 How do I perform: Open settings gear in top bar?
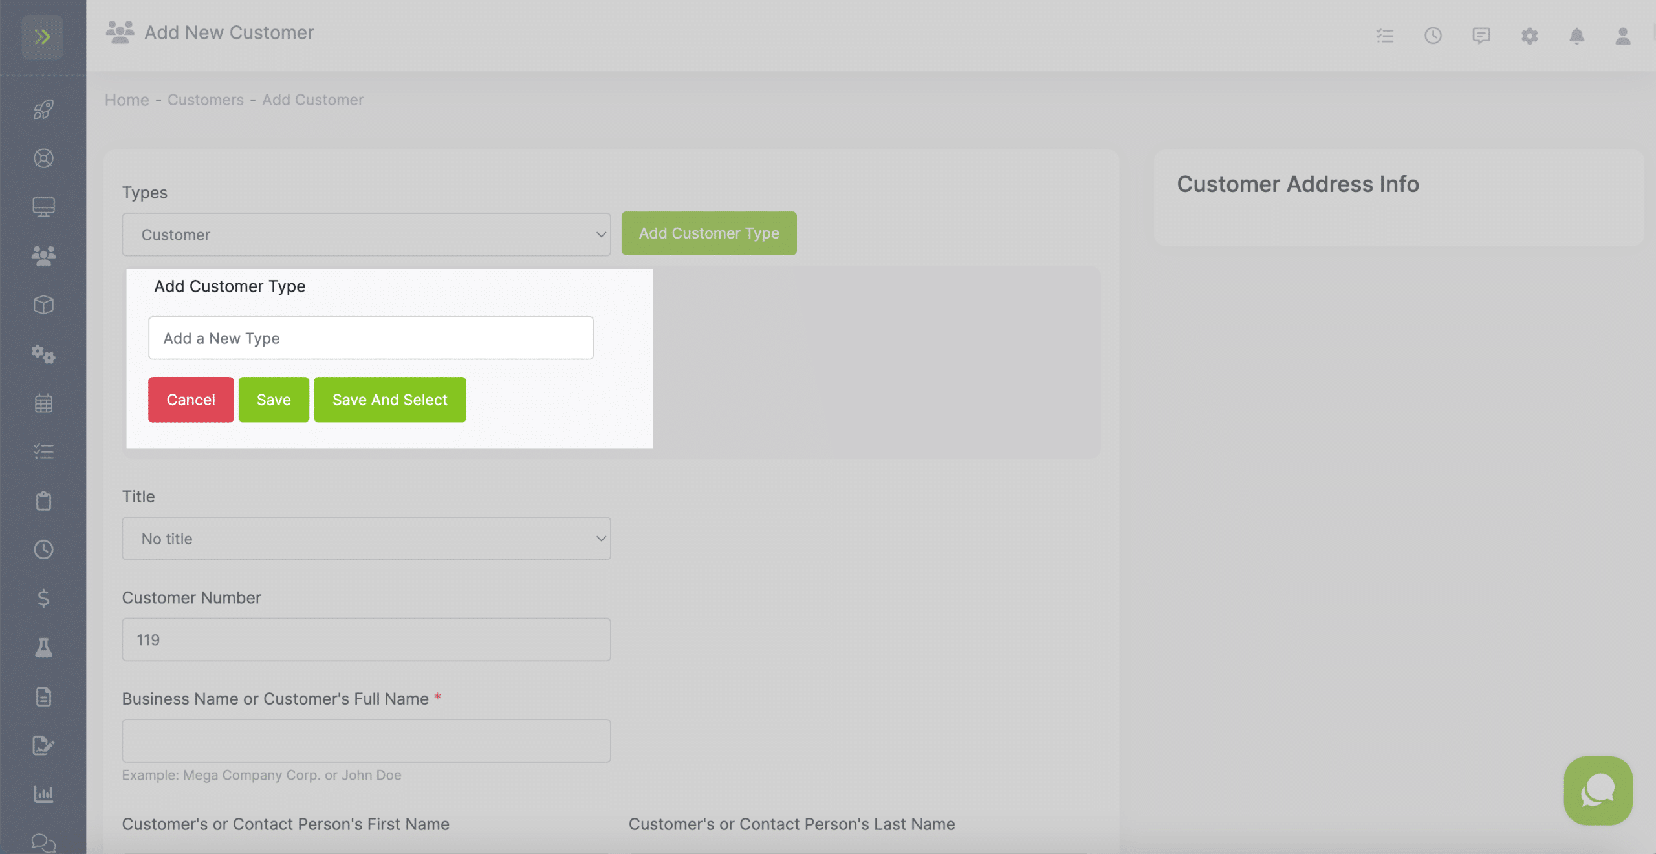pyautogui.click(x=1529, y=36)
